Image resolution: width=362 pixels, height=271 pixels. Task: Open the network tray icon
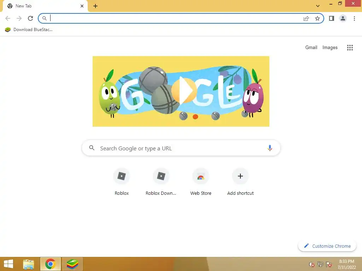[320, 264]
